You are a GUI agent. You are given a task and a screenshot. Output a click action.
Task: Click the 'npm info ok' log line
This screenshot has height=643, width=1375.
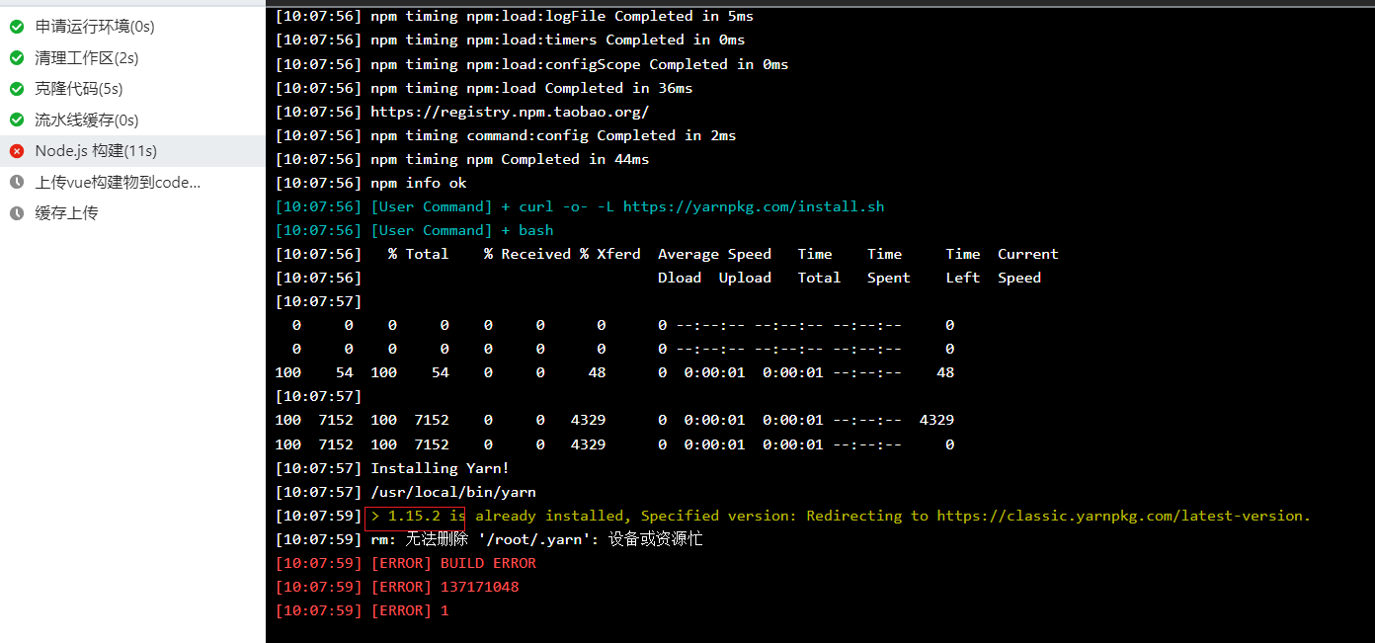[370, 183]
